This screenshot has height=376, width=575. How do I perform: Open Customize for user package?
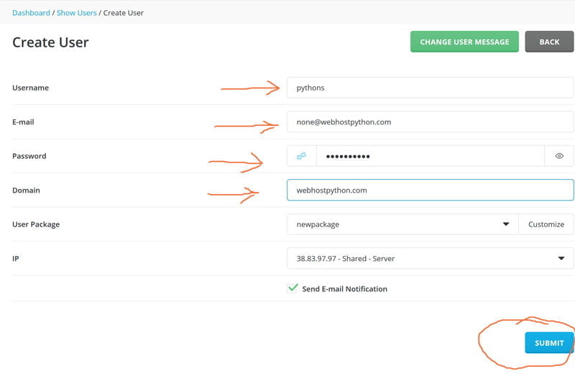click(x=546, y=224)
